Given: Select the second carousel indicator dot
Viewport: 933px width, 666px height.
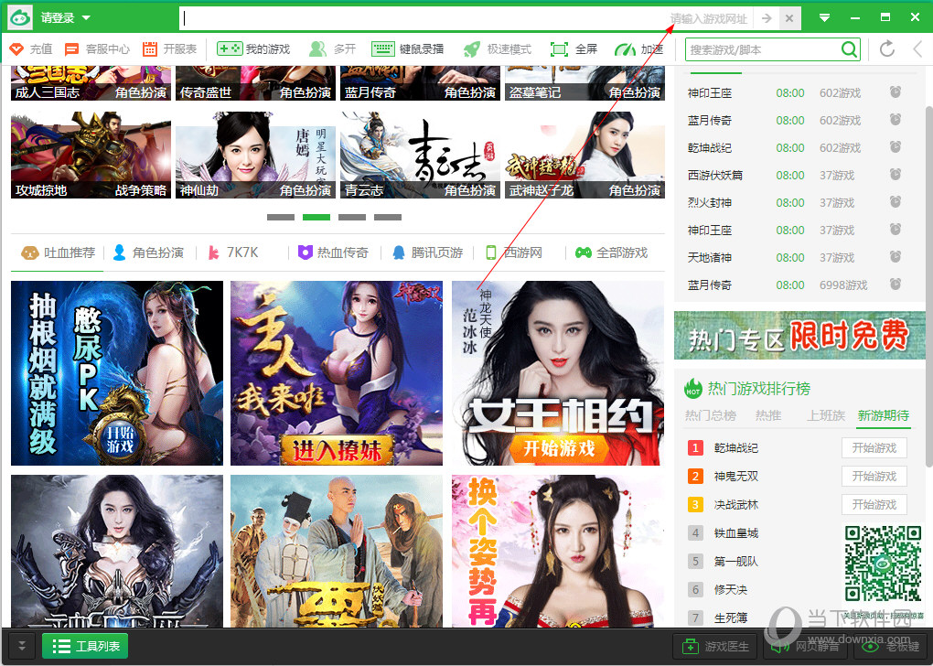Looking at the screenshot, I should point(316,217).
